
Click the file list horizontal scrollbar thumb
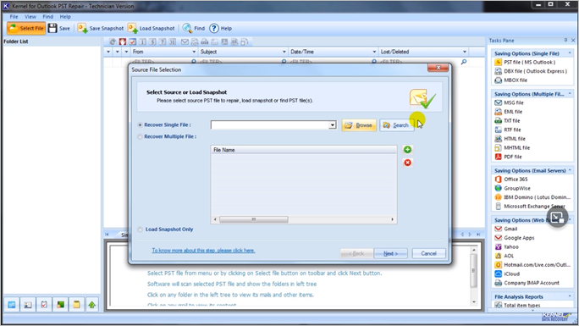pyautogui.click(x=254, y=219)
